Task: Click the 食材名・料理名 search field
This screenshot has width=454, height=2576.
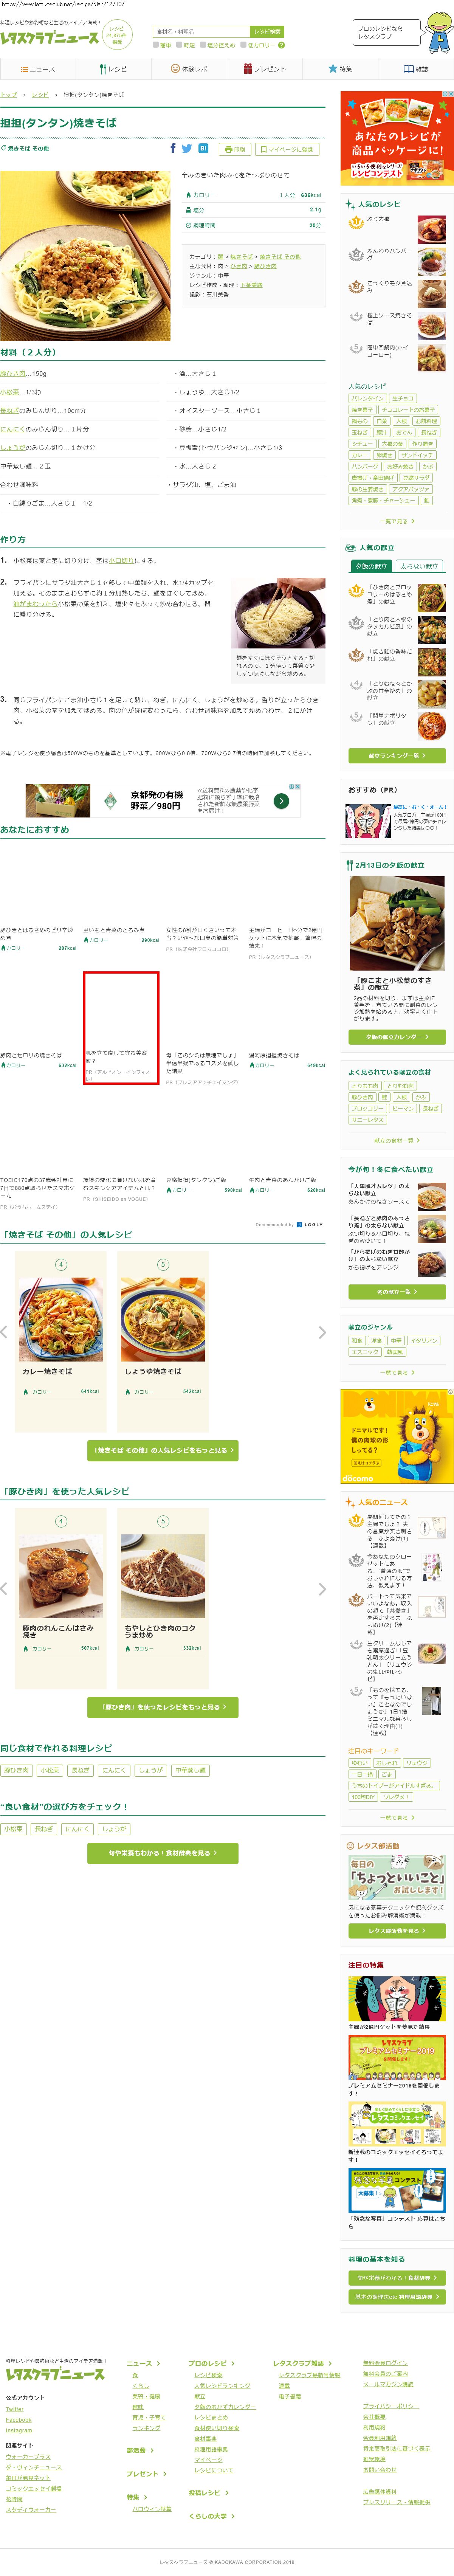Action: pyautogui.click(x=201, y=32)
